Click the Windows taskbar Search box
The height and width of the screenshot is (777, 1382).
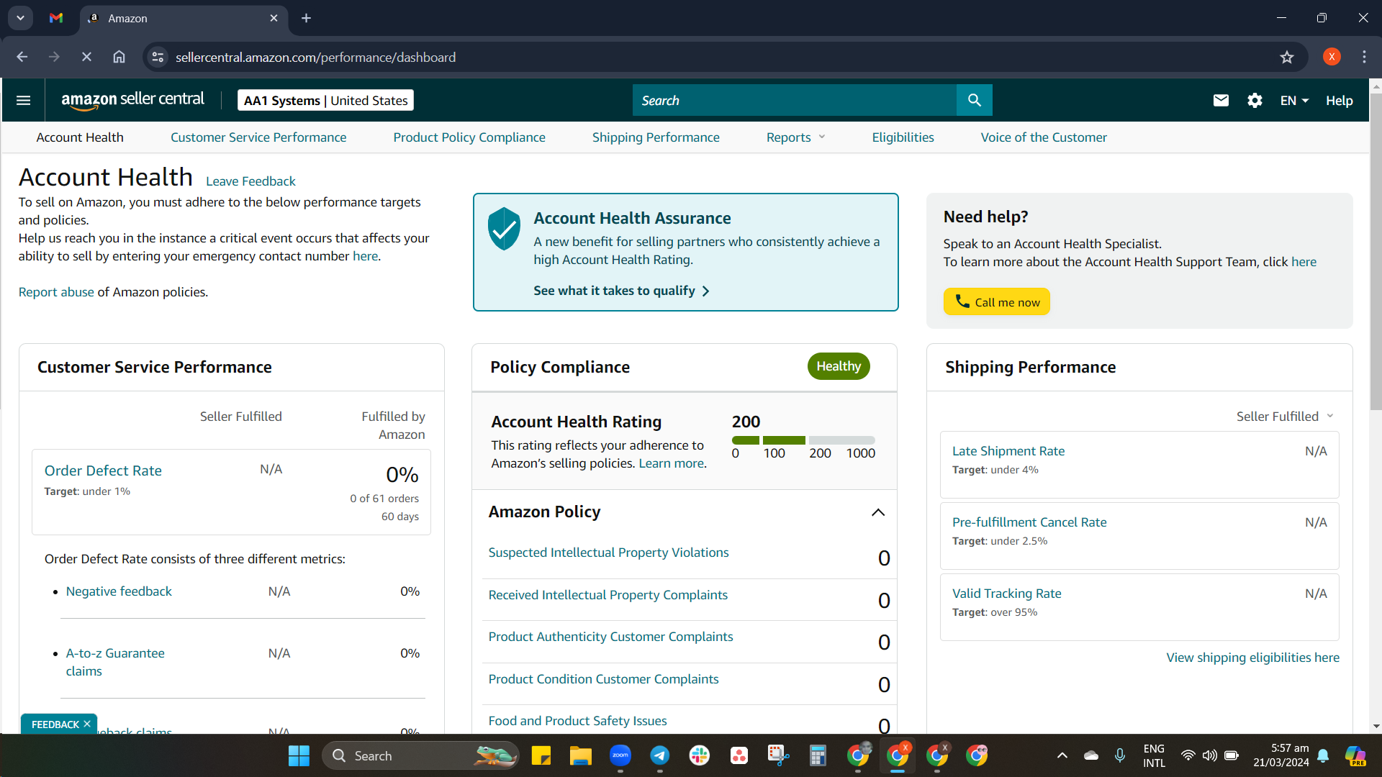(x=420, y=755)
